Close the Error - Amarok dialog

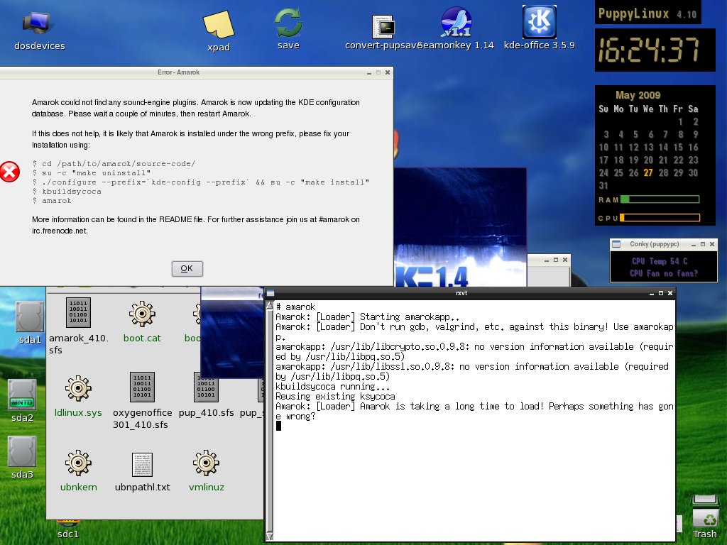click(388, 72)
